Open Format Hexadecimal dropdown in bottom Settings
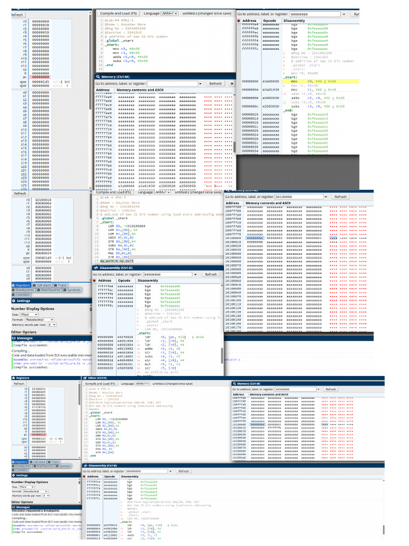Screen dimensions: 409x546 pos(36,491)
